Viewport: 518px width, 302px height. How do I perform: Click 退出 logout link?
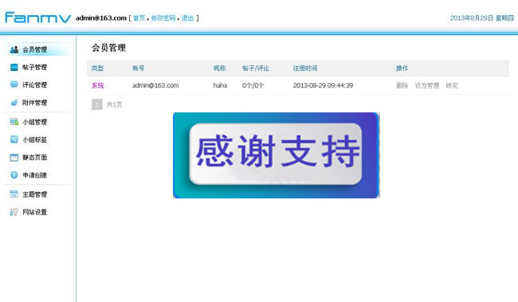coord(187,18)
